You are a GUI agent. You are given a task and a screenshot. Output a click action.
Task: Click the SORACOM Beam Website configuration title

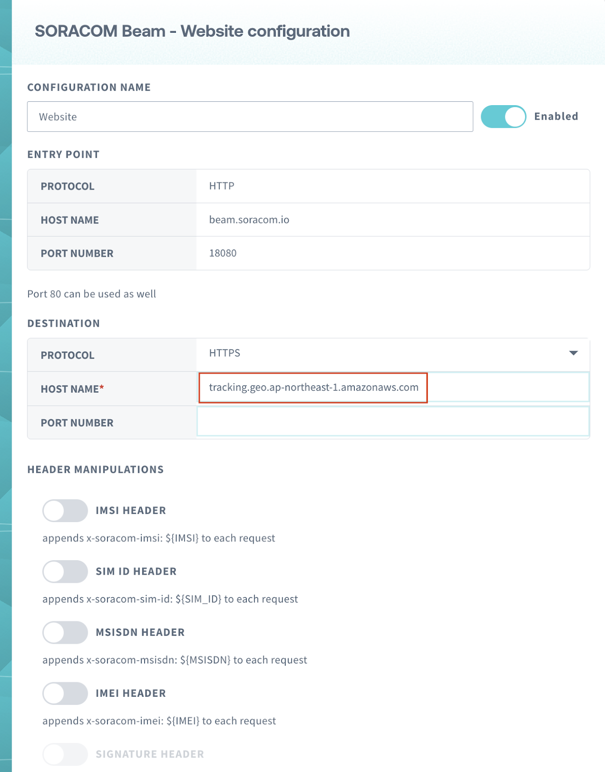(x=192, y=31)
